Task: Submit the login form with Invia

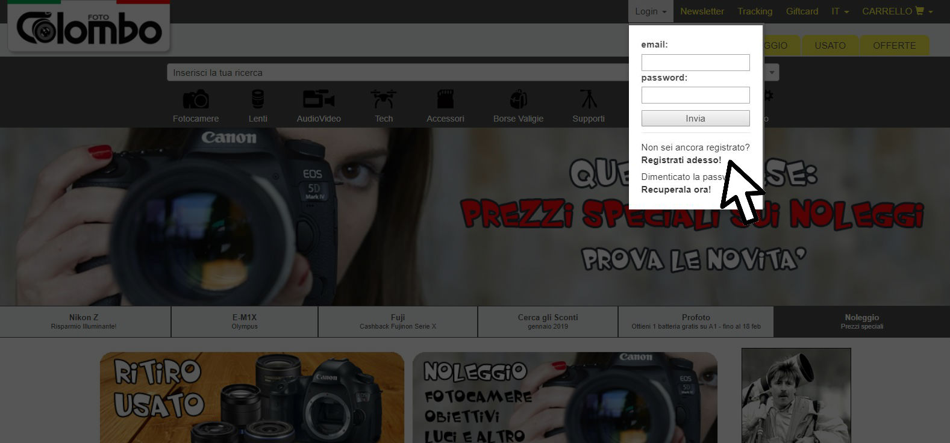Action: (695, 119)
